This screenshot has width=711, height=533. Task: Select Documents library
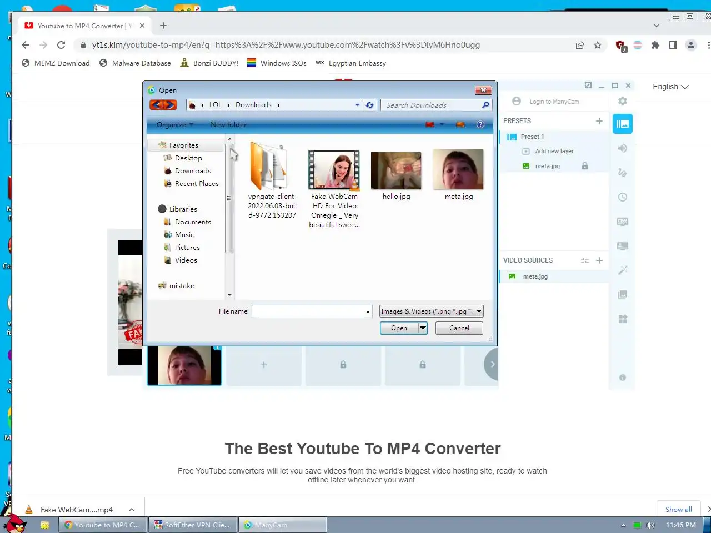click(x=193, y=222)
